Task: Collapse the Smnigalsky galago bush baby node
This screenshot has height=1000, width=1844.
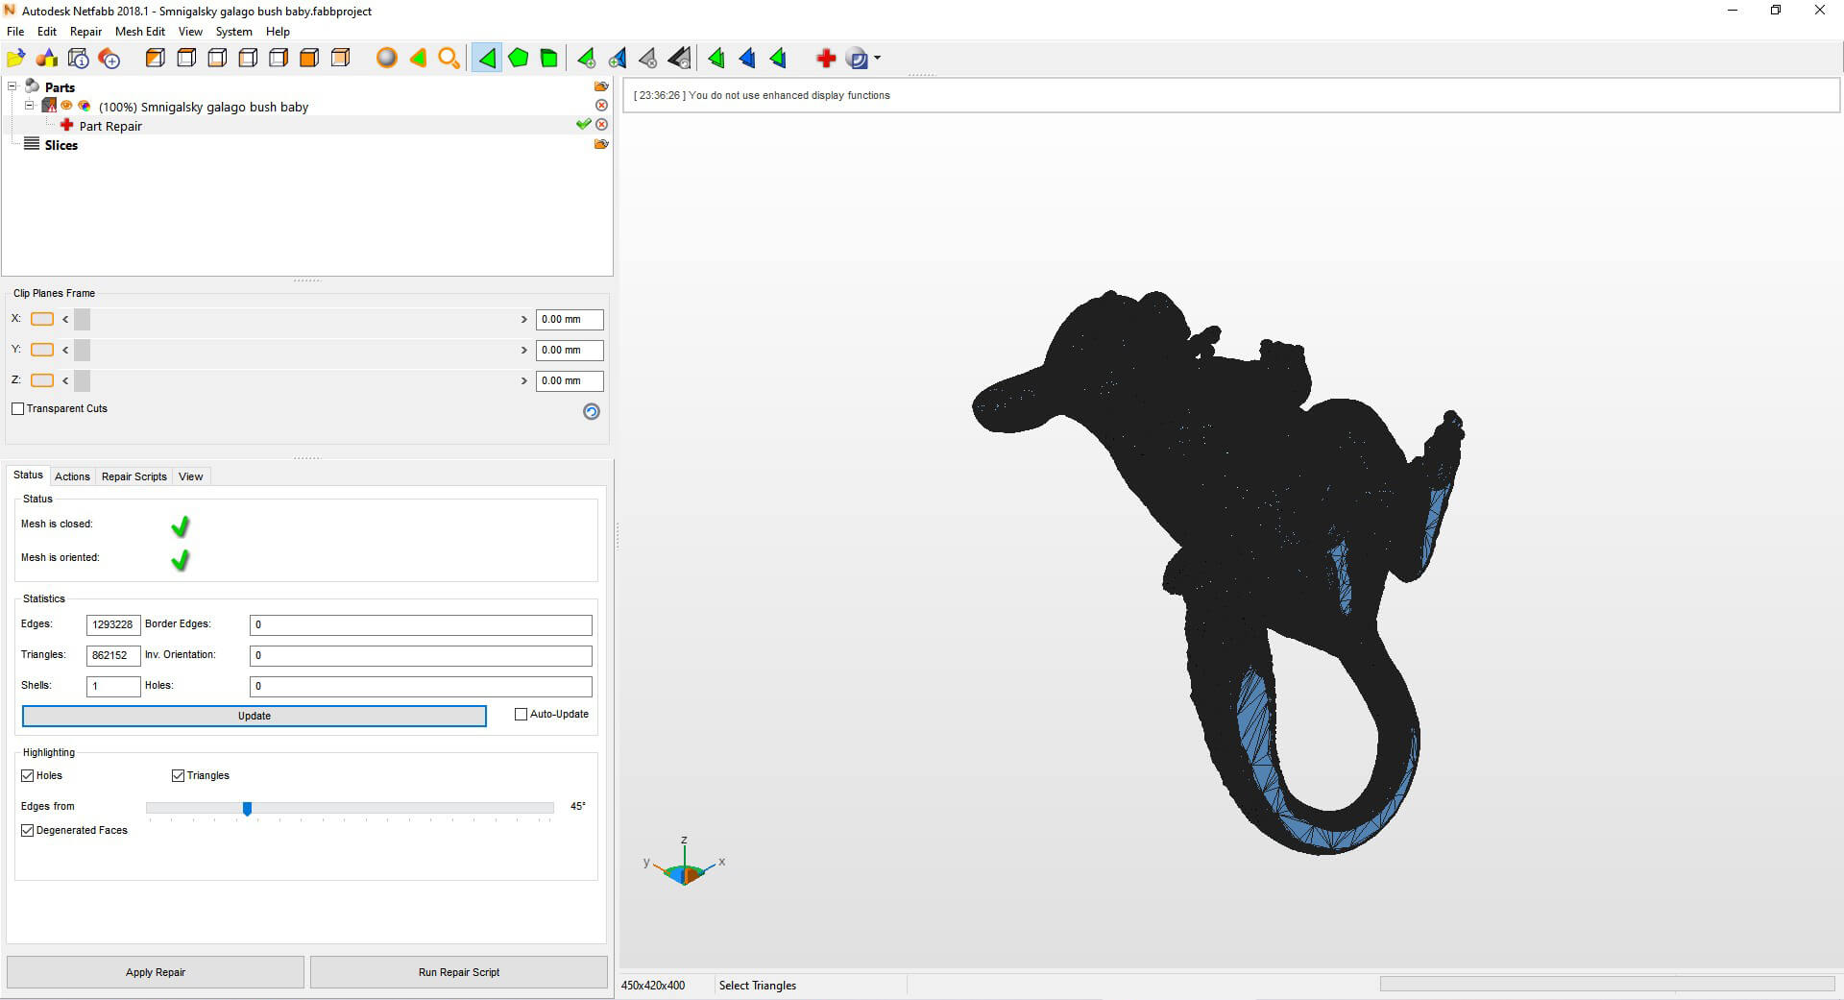Action: click(29, 106)
